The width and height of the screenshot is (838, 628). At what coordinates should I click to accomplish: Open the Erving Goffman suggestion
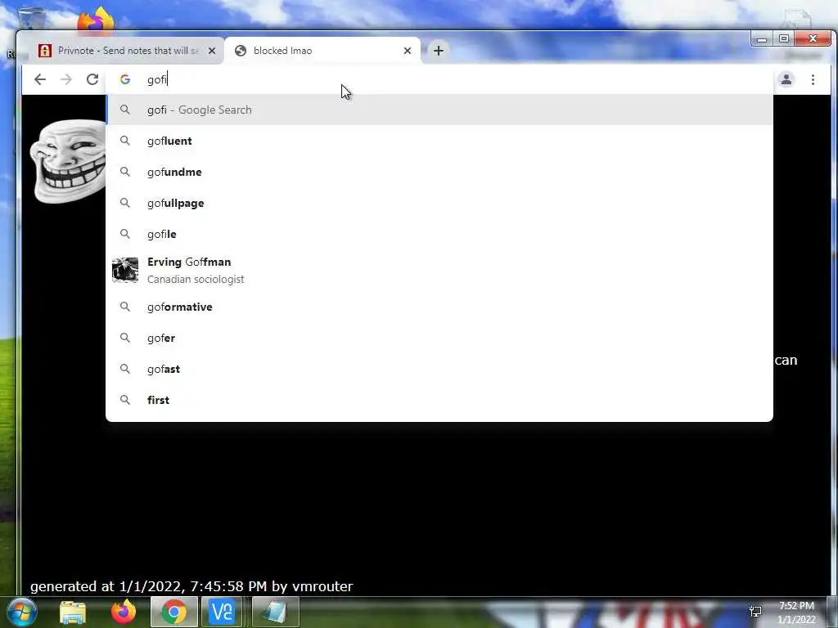pyautogui.click(x=439, y=270)
